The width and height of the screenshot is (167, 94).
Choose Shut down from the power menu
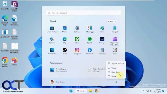coord(116,72)
